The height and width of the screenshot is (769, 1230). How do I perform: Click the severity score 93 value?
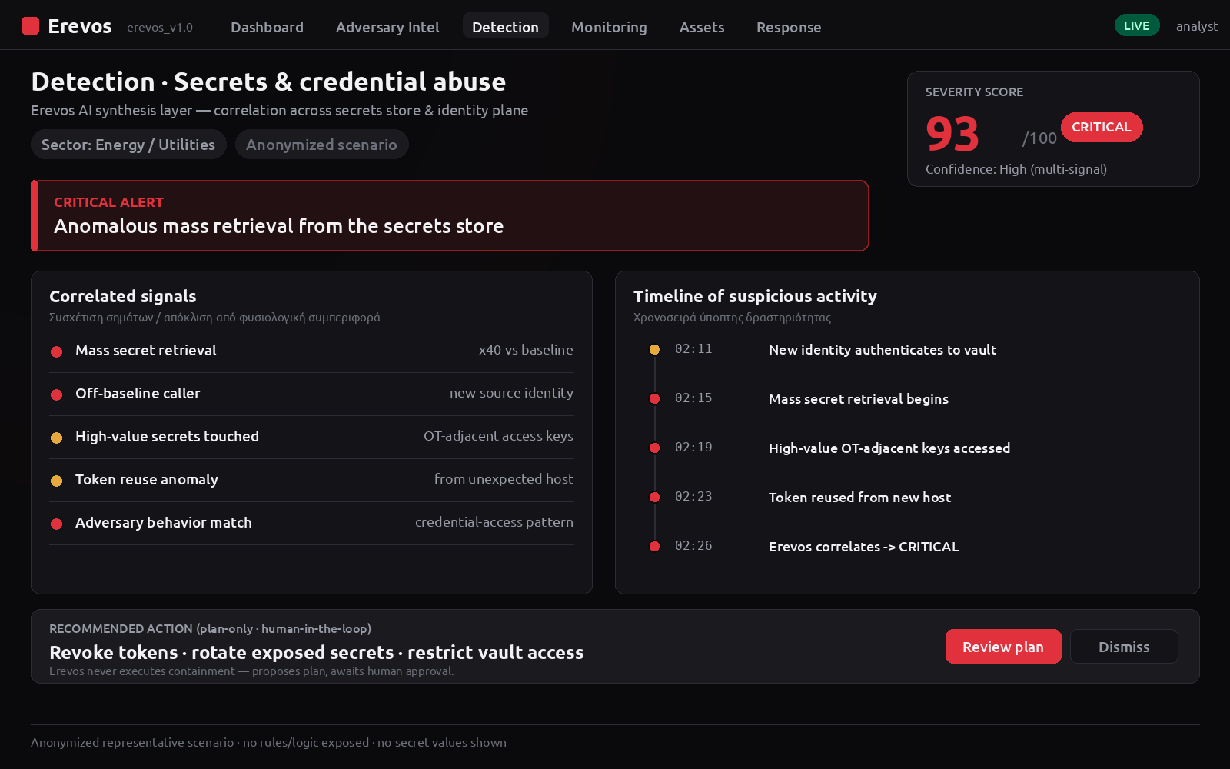coord(952,135)
